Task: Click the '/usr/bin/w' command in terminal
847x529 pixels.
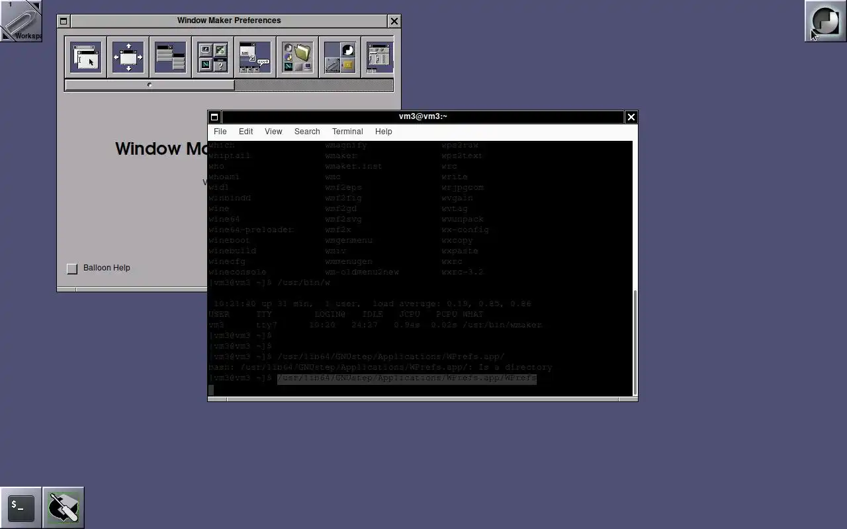Action: [x=304, y=283]
